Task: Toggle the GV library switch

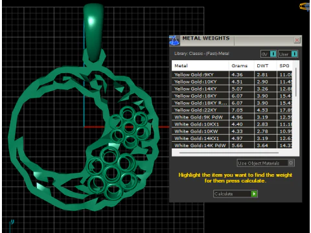Action: [x=268, y=54]
